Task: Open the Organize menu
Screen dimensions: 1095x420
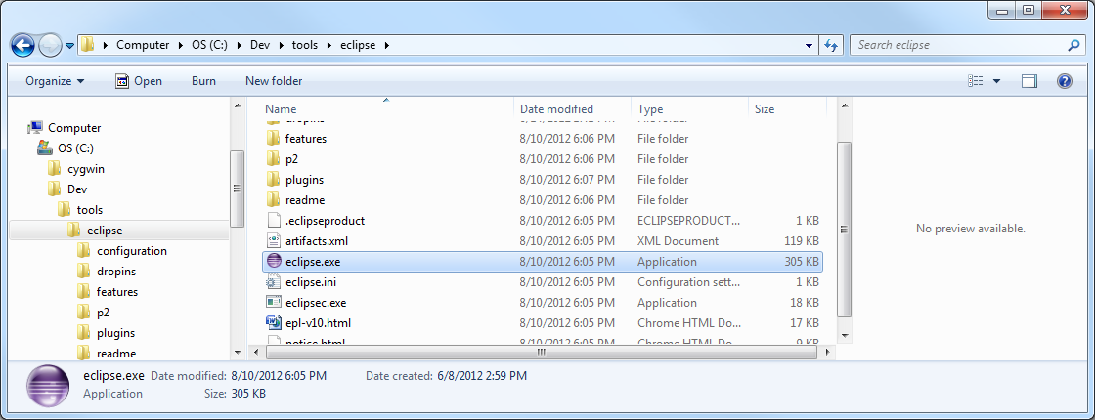Action: [55, 81]
